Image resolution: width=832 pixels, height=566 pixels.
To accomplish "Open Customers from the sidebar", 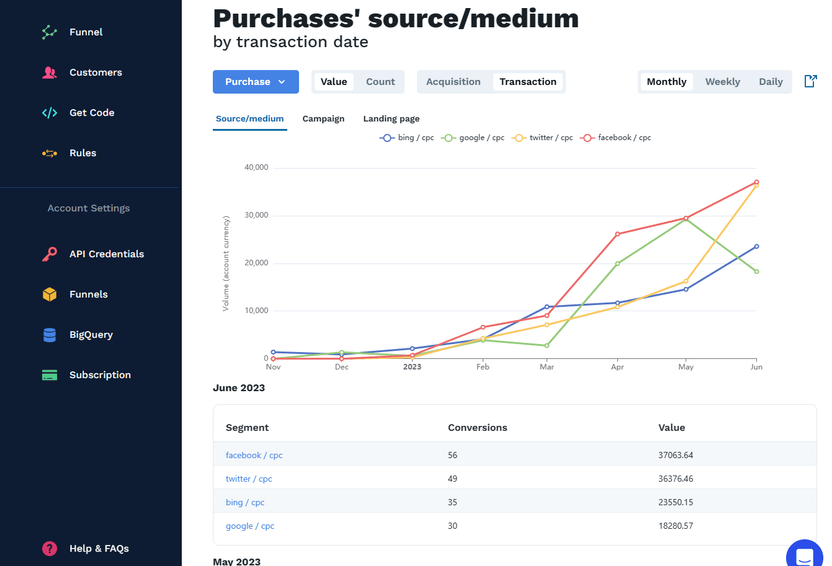I will tap(49, 72).
